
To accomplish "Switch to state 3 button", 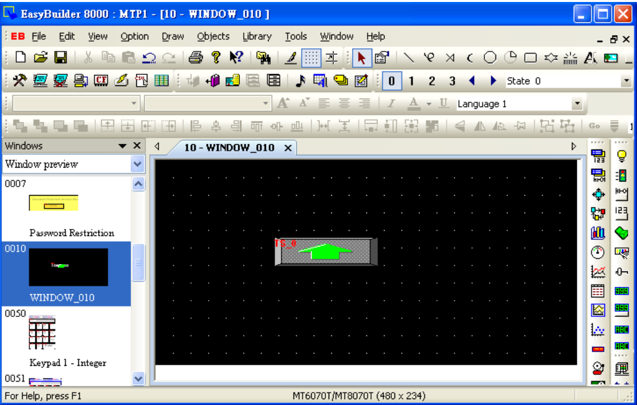I will (x=452, y=81).
